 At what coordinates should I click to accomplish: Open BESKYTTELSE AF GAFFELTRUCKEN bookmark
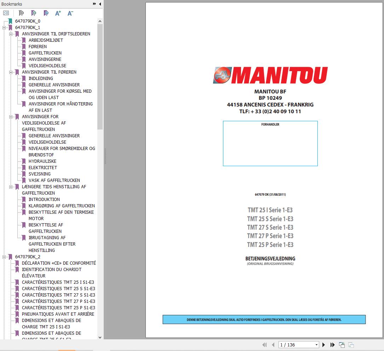coord(46,228)
